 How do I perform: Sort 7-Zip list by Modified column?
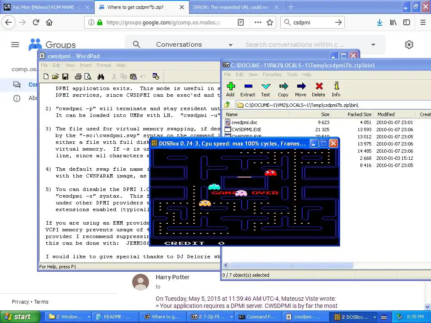[x=395, y=114]
